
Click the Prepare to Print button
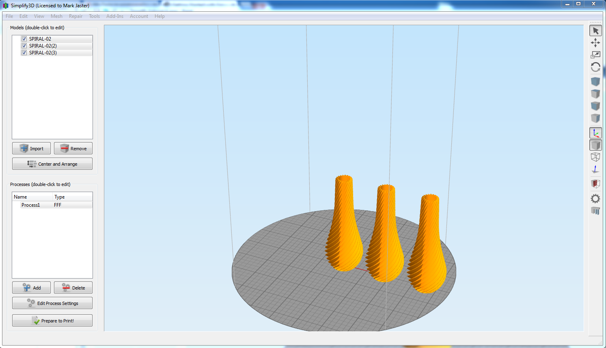point(52,320)
